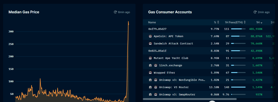Screen dimensions: 278x102
Task: Click the refresh clock icon beside 6min ago
Action: pyautogui.click(x=115, y=12)
